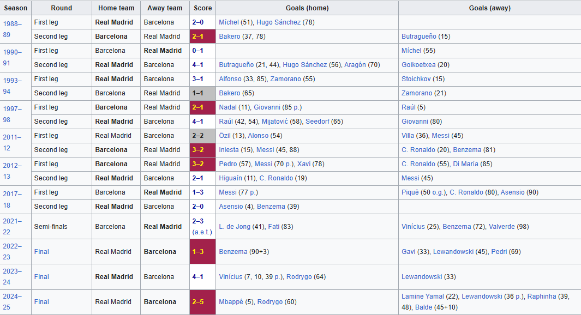This screenshot has width=581, height=315.
Task: Click the Season column header
Action: coord(16,8)
